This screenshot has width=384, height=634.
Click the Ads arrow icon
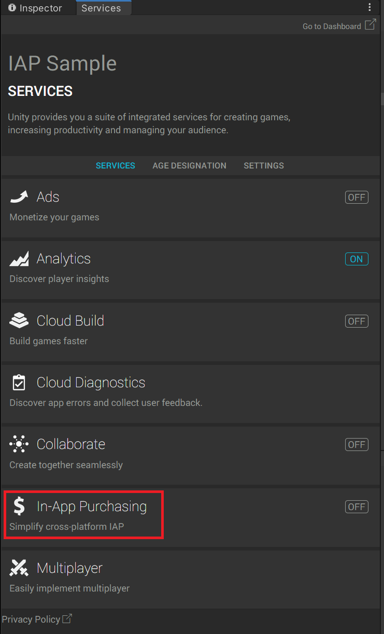coord(19,197)
